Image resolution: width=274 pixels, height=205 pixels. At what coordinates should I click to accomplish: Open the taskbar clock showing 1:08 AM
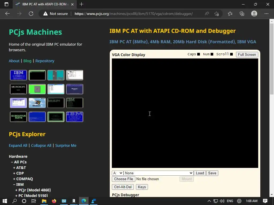[252, 201]
